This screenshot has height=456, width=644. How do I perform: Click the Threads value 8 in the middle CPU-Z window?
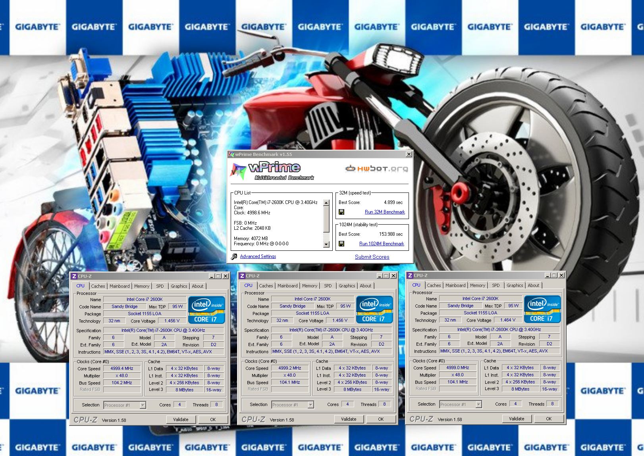pos(384,404)
